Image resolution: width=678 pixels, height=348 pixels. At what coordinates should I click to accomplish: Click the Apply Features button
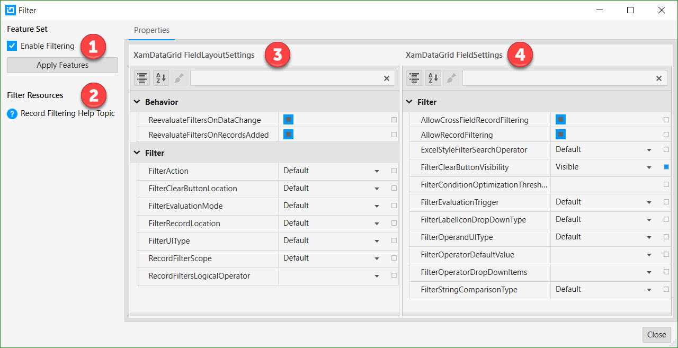63,65
